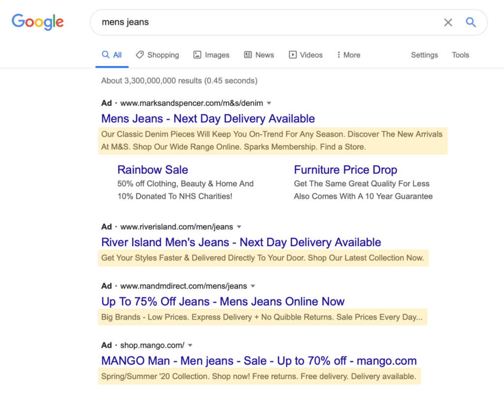Click the www.riverisland.com/men/jeans URL text
This screenshot has height=413, width=504.
[177, 227]
